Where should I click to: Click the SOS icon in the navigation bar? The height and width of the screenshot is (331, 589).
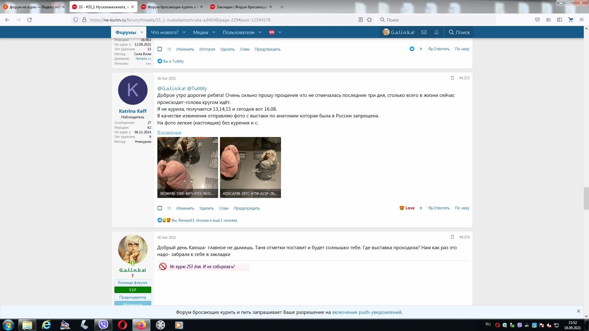[271, 32]
